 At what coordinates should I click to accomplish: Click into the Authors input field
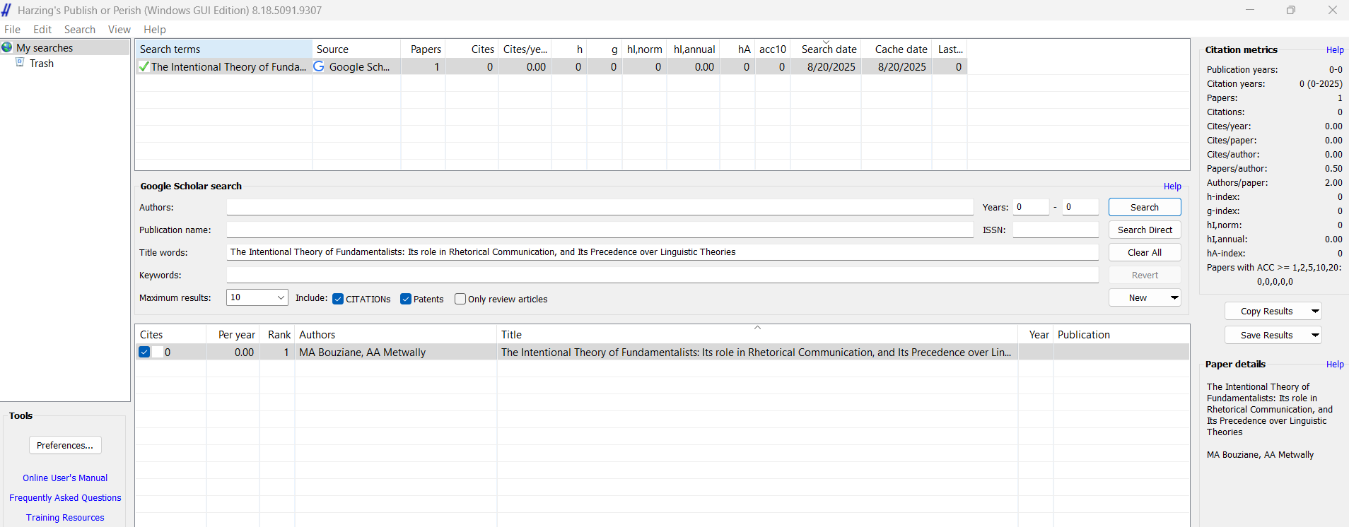click(600, 207)
